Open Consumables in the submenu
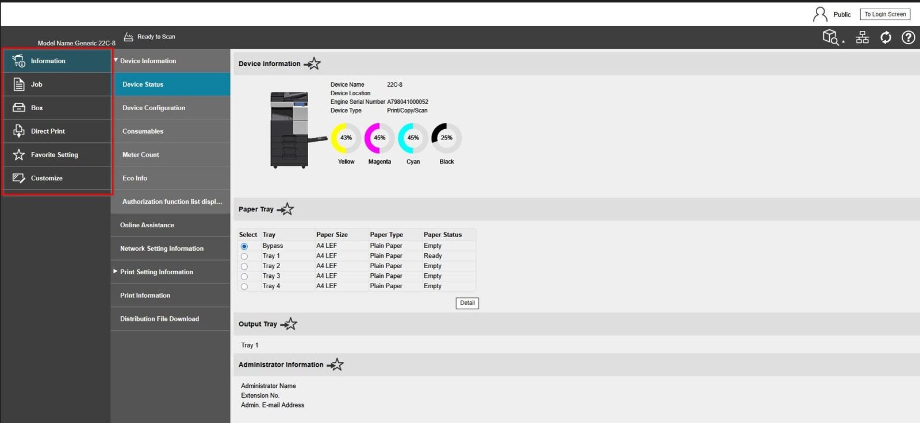 [x=143, y=131]
